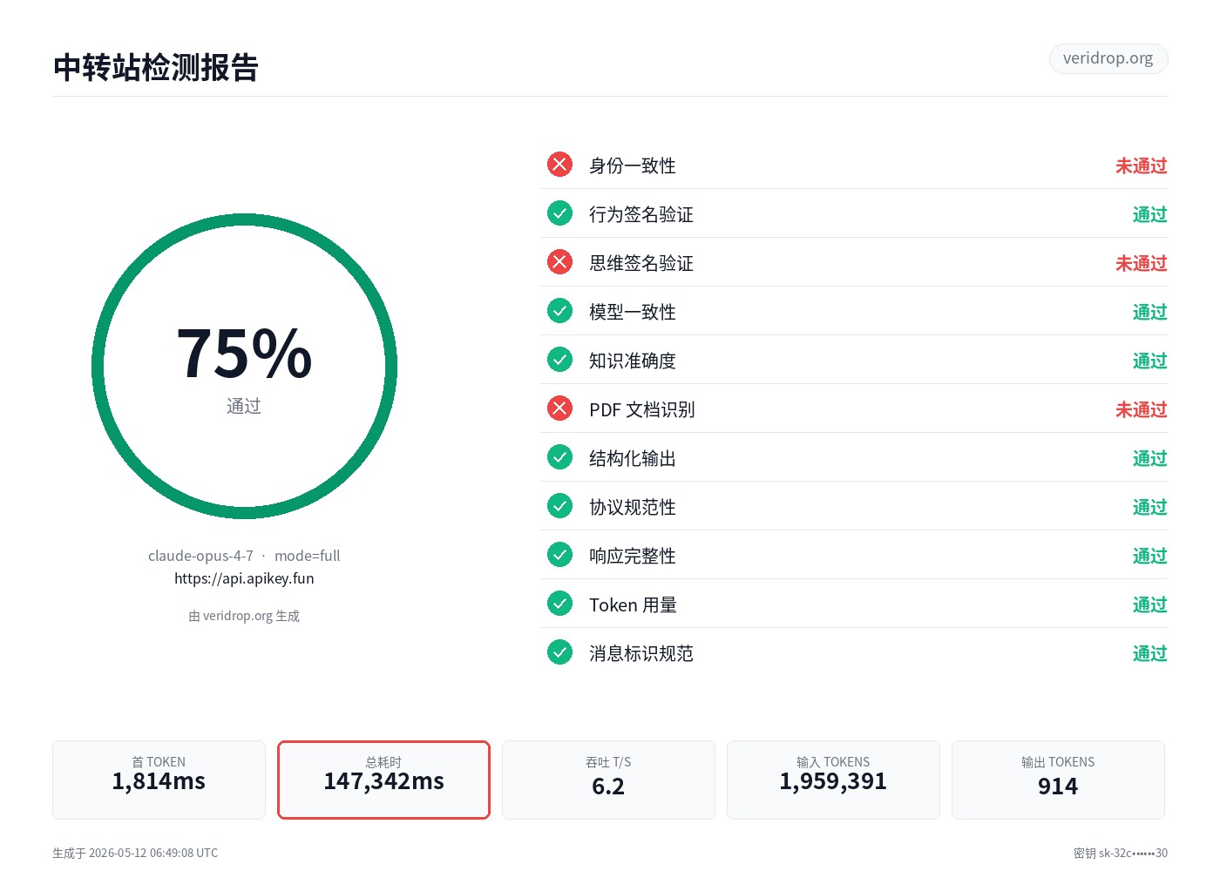Click the green check icon beside 结构化输出
Image resolution: width=1220 pixels, height=871 pixels.
pyautogui.click(x=559, y=457)
